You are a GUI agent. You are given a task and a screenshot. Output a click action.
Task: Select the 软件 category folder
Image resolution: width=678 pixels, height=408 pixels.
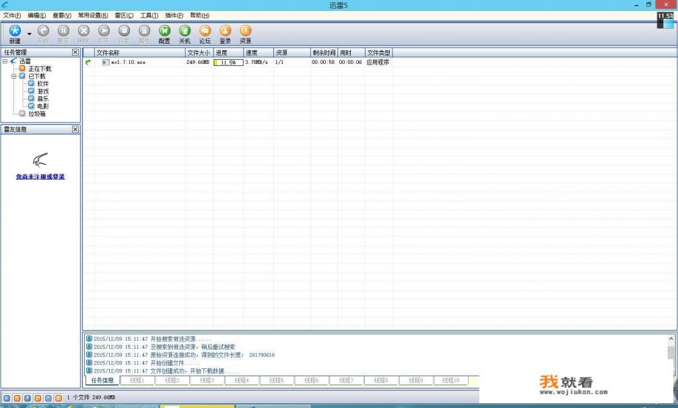coord(43,84)
